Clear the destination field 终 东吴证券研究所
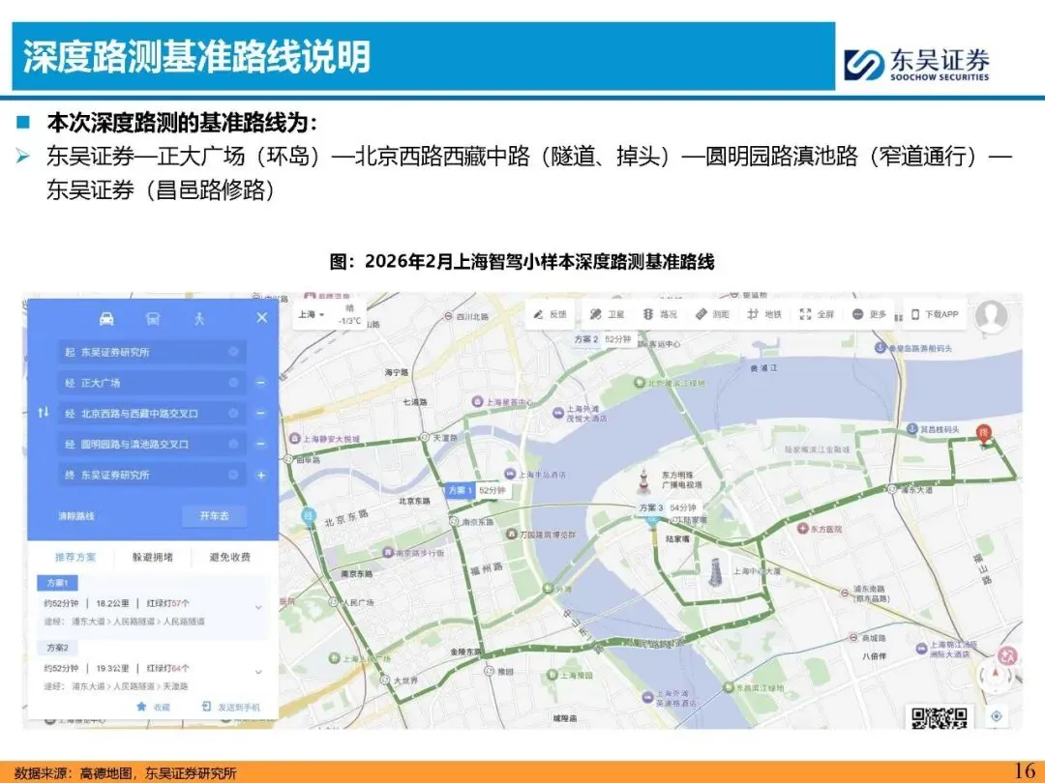 pyautogui.click(x=233, y=475)
